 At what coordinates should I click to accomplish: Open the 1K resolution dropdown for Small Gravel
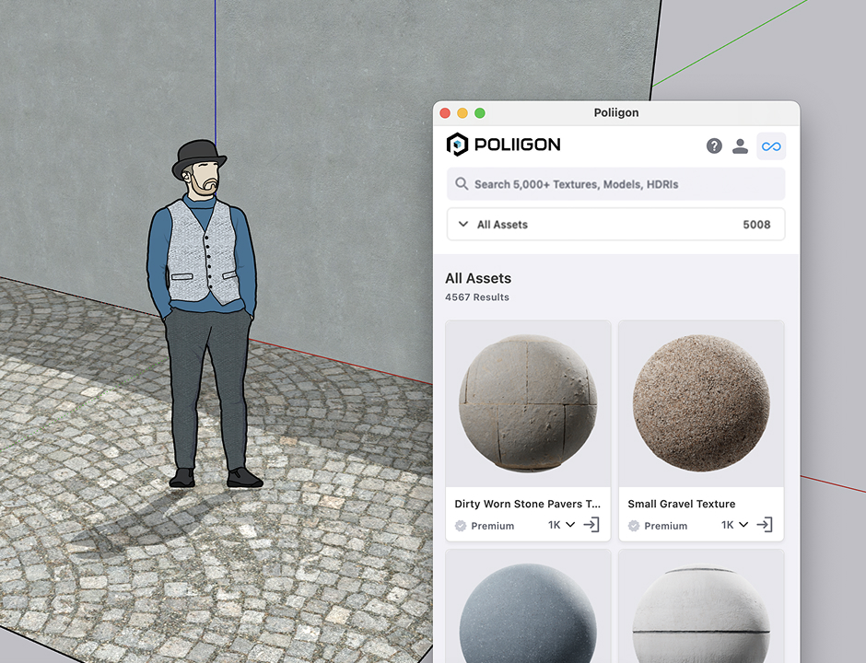(x=734, y=525)
